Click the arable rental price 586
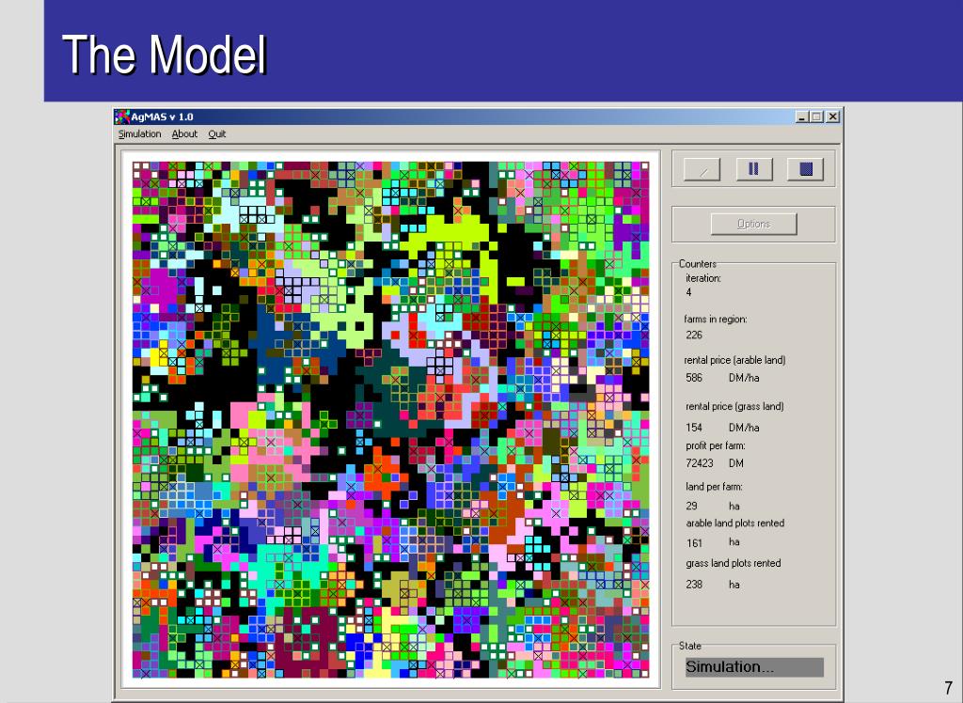The height and width of the screenshot is (703, 963). [x=694, y=378]
